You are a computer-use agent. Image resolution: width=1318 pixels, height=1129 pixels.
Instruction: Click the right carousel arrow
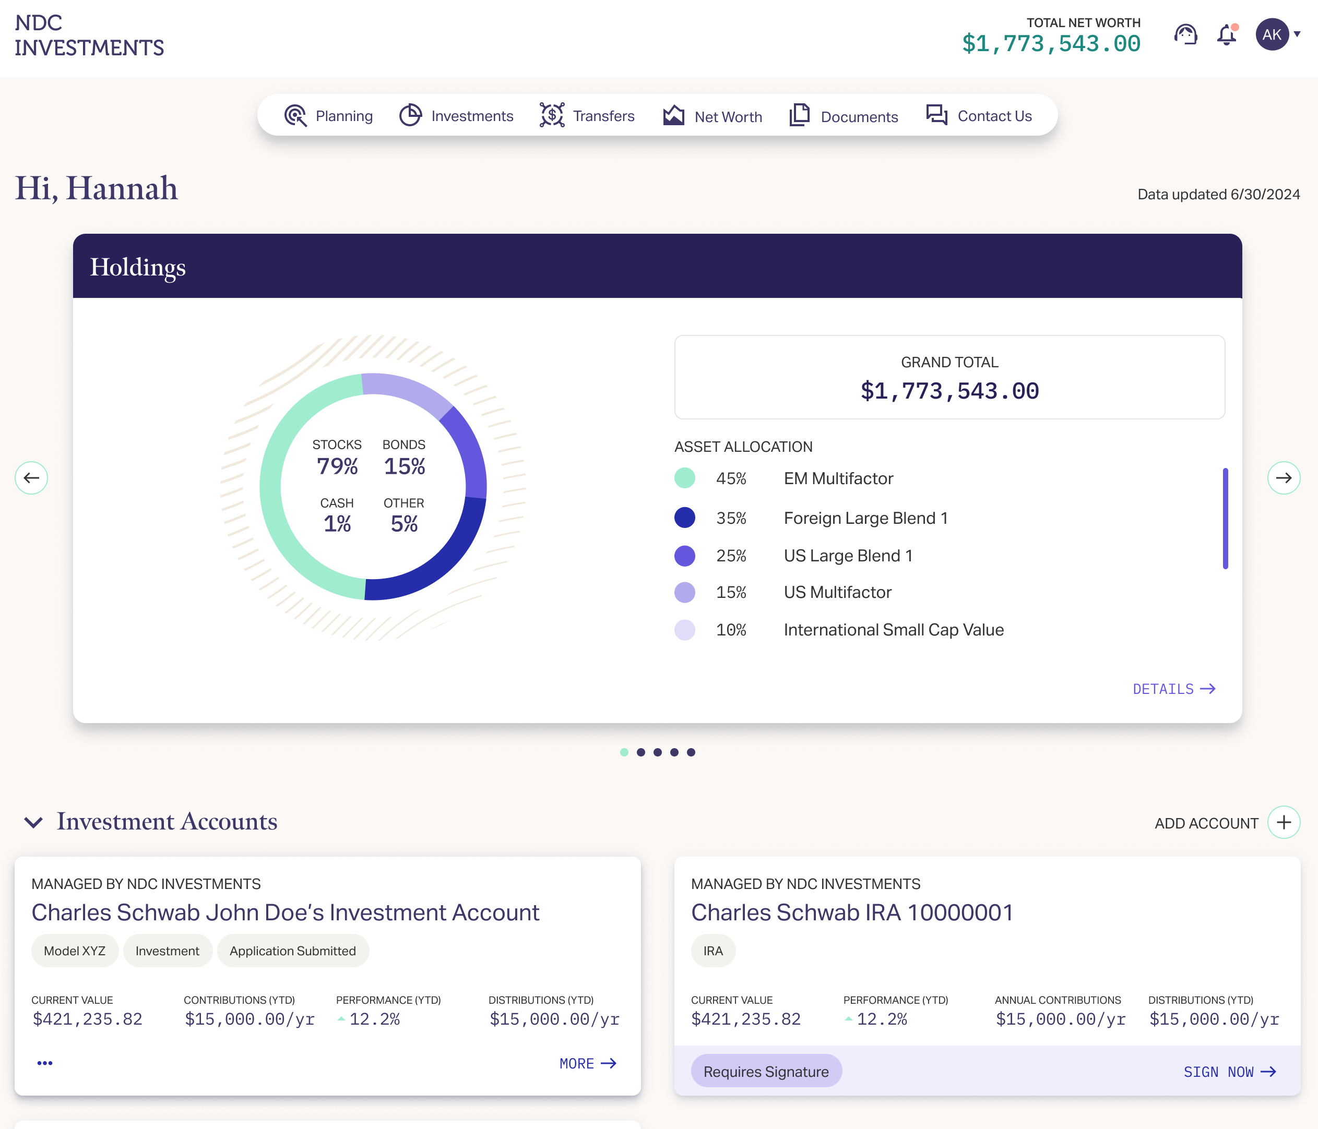(x=1284, y=478)
